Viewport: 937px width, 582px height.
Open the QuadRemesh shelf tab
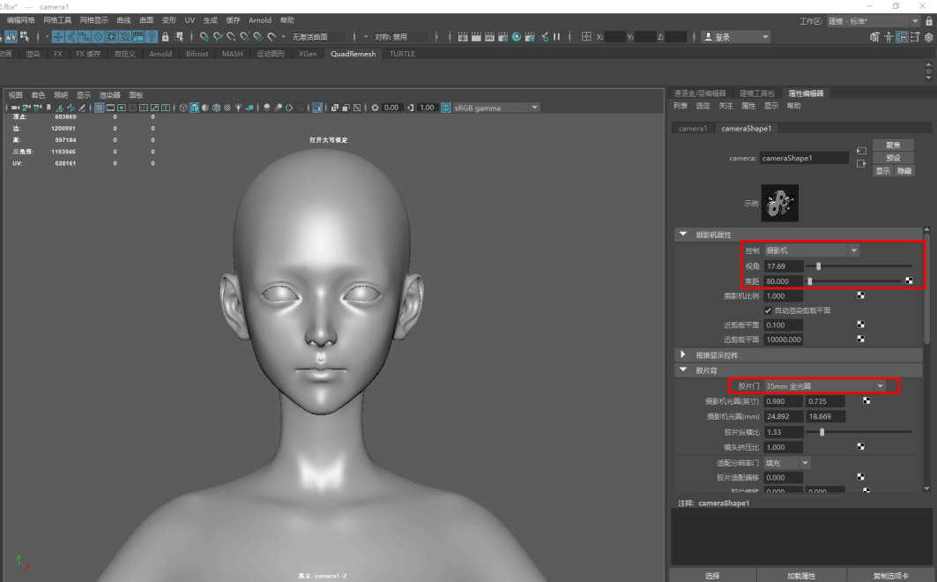pos(353,54)
